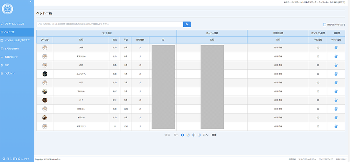
Task: Click the lock icon in ぶんちゃん's row
Action: pos(336,74)
